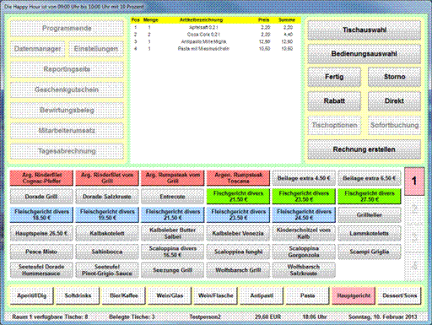
Task: Select the Storno cancel button
Action: 394,77
